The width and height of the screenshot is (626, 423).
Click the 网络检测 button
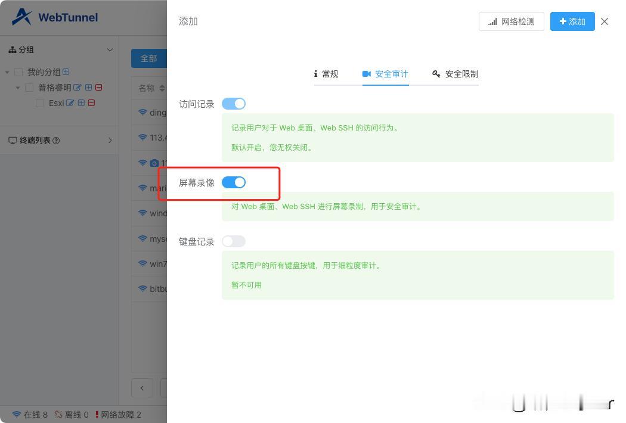point(512,21)
